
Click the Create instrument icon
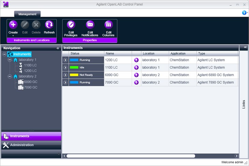click(13, 25)
